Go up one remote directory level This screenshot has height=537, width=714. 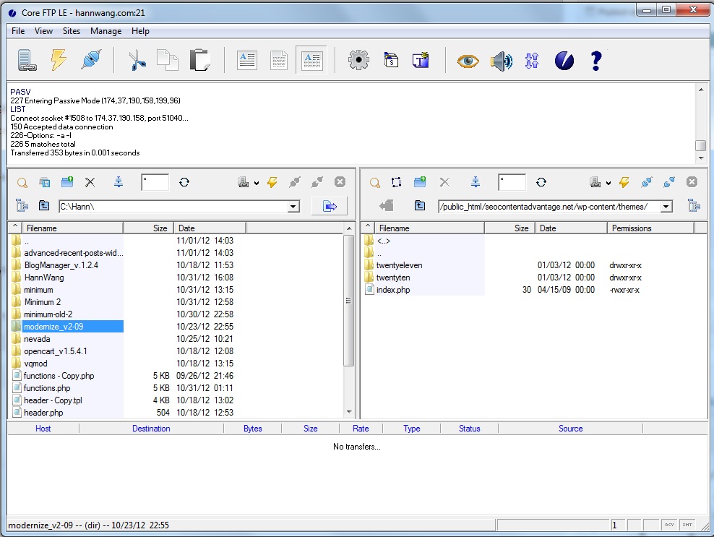point(419,205)
